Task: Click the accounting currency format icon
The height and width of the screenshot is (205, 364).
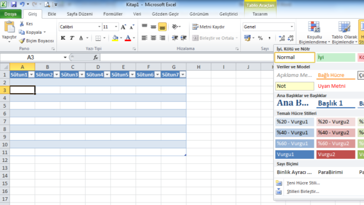Action: [x=247, y=38]
